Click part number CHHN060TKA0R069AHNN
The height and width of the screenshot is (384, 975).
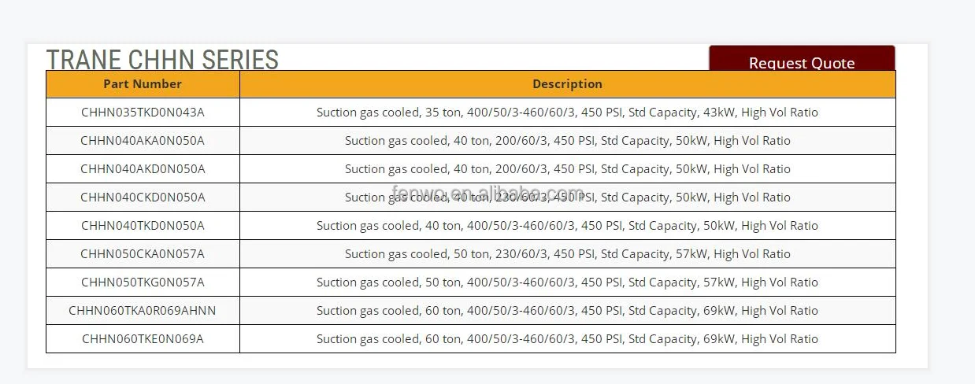(x=143, y=311)
